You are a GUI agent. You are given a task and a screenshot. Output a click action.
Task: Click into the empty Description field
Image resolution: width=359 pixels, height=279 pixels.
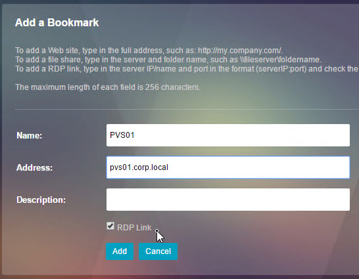point(228,200)
